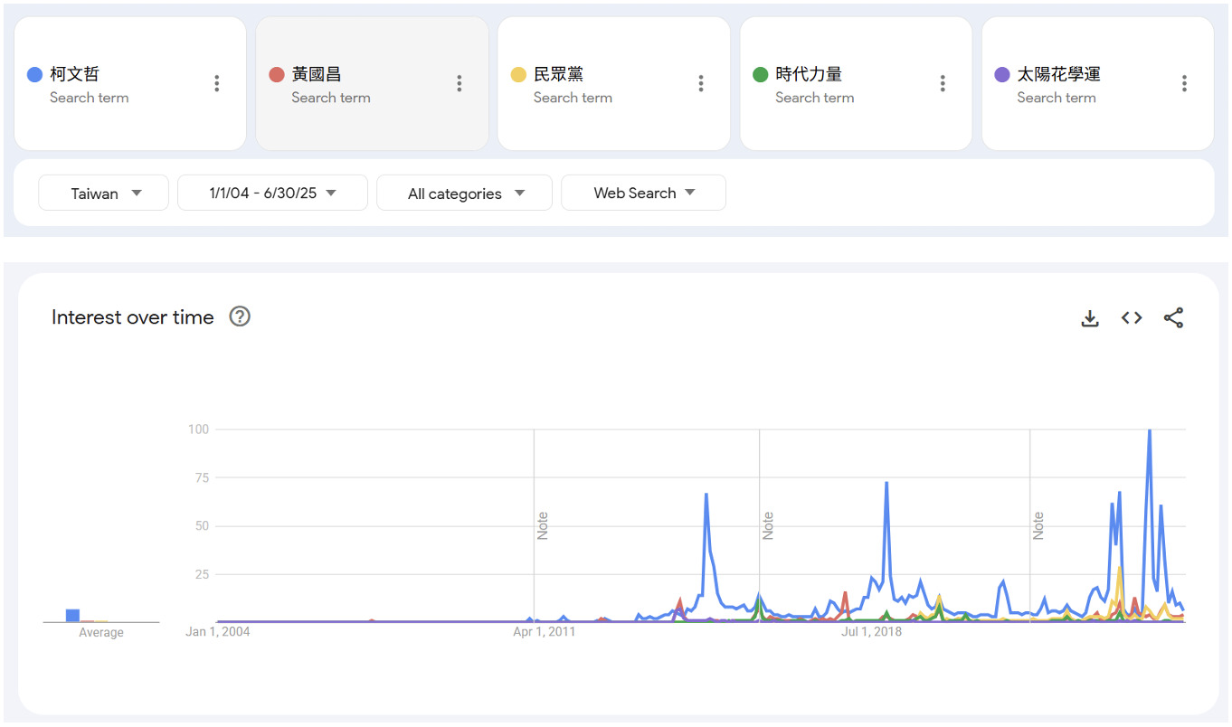Share the interest over time chart
The image size is (1232, 727).
1173,318
